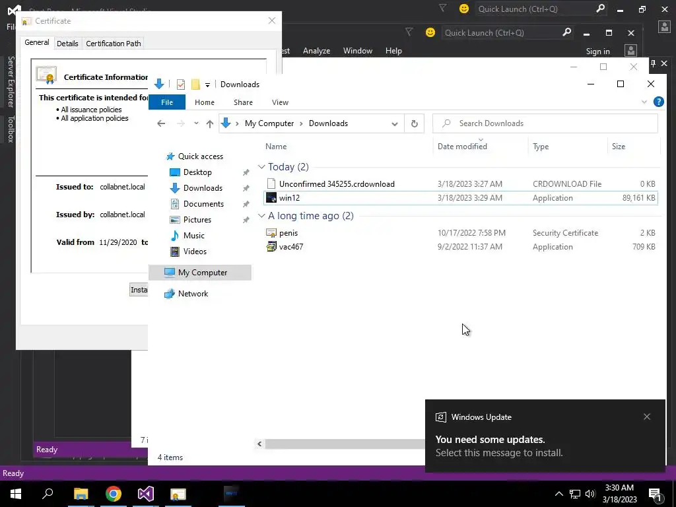This screenshot has width=676, height=507.
Task: Collapse the A long time ago group
Action: pos(261,216)
